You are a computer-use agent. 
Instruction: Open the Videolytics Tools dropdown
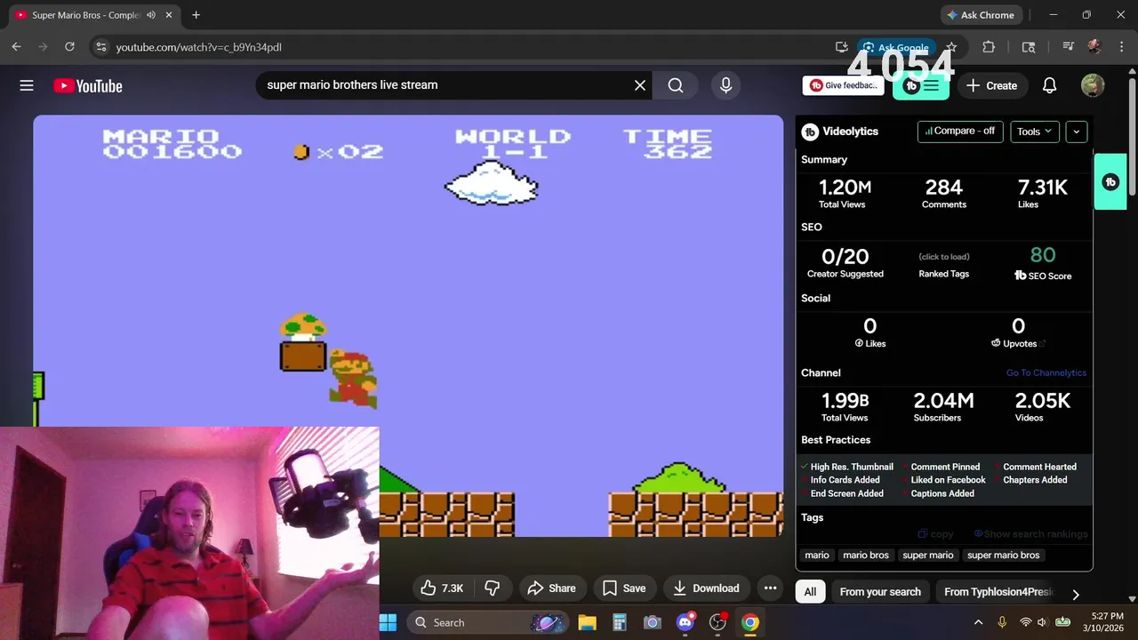coord(1034,132)
